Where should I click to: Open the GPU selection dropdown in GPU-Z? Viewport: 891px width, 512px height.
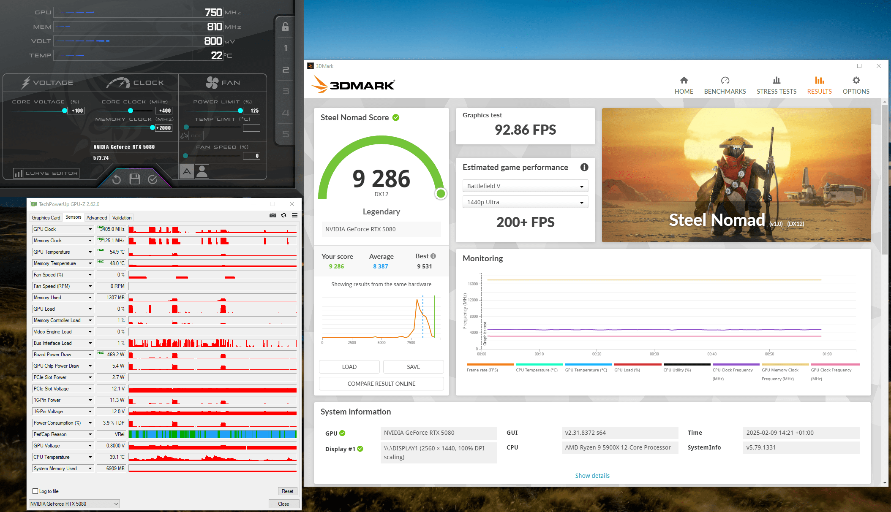[74, 504]
